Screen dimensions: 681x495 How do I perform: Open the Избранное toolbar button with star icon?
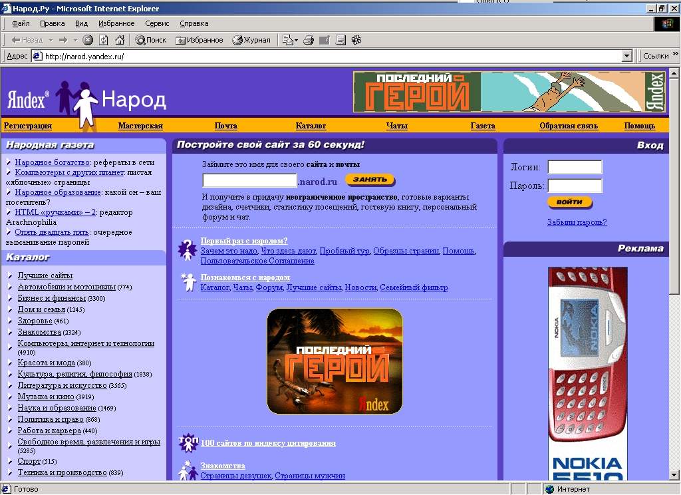tap(200, 40)
